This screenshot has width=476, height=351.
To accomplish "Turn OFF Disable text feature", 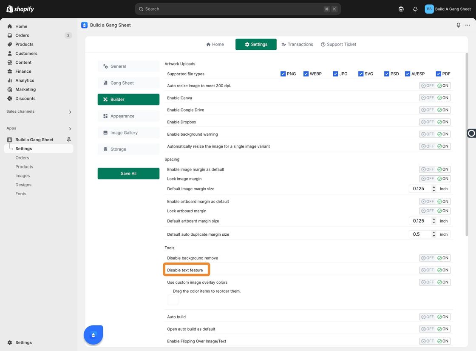I will pyautogui.click(x=428, y=270).
